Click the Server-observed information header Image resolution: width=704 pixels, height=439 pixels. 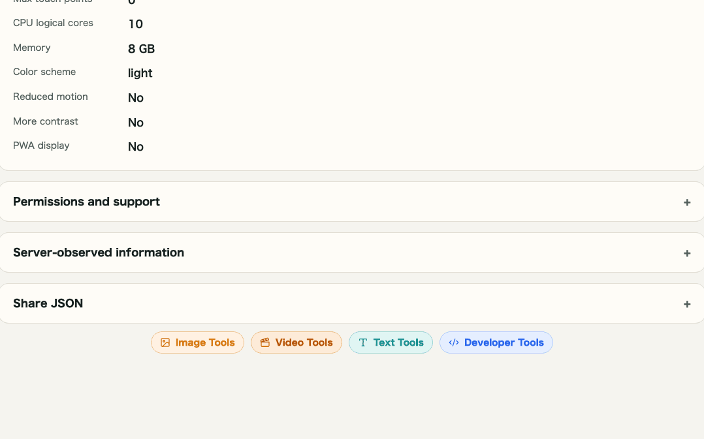[99, 252]
